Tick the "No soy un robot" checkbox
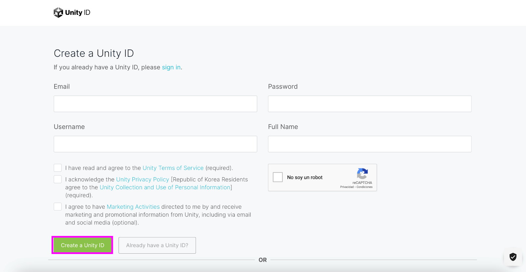The height and width of the screenshot is (272, 526). tap(278, 177)
